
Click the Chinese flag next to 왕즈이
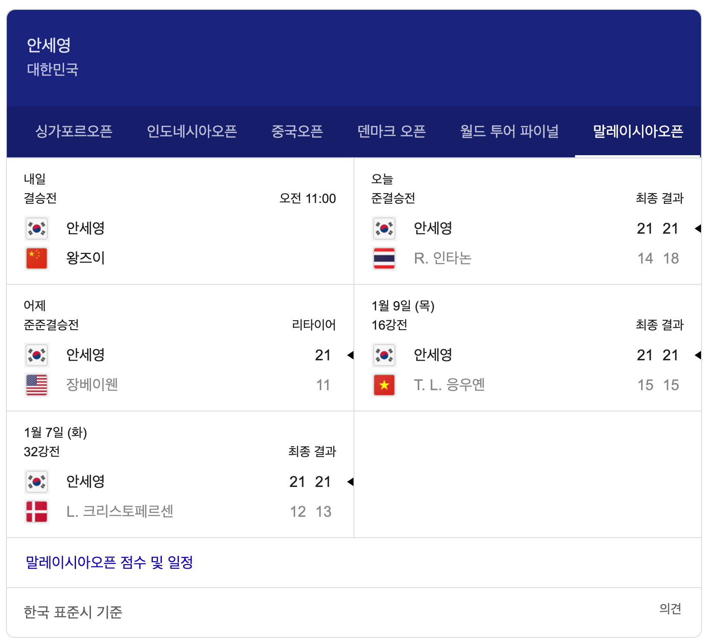point(37,257)
